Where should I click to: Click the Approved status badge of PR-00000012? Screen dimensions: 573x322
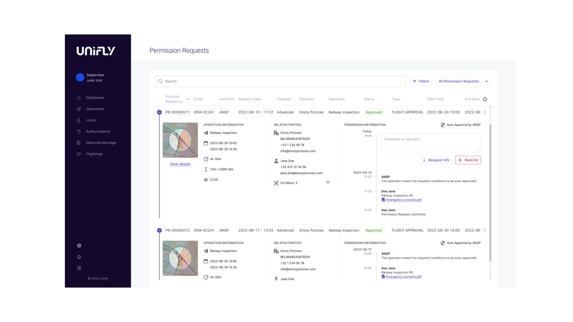pos(374,230)
